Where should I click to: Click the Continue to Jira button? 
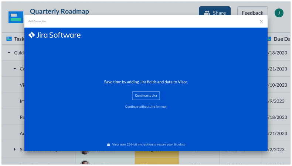pos(146,96)
